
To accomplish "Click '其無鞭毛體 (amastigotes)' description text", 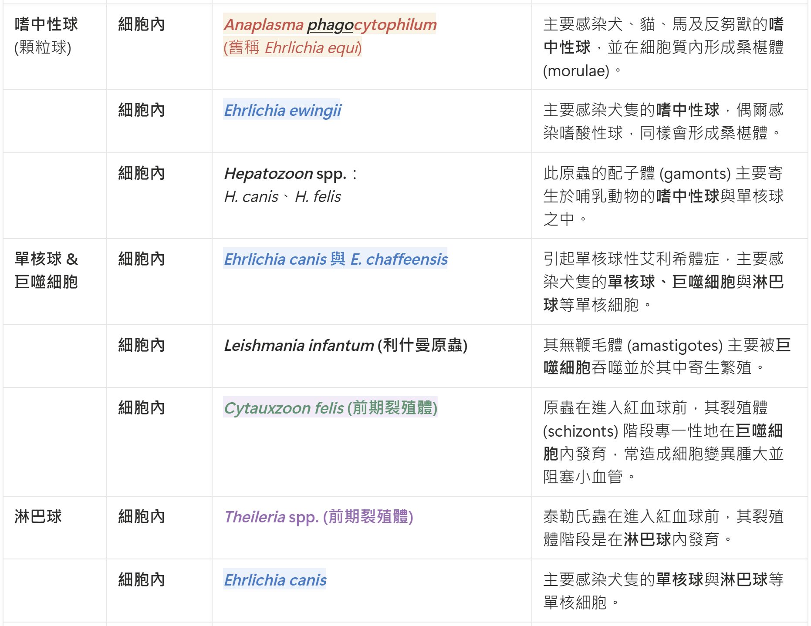I will click(633, 345).
